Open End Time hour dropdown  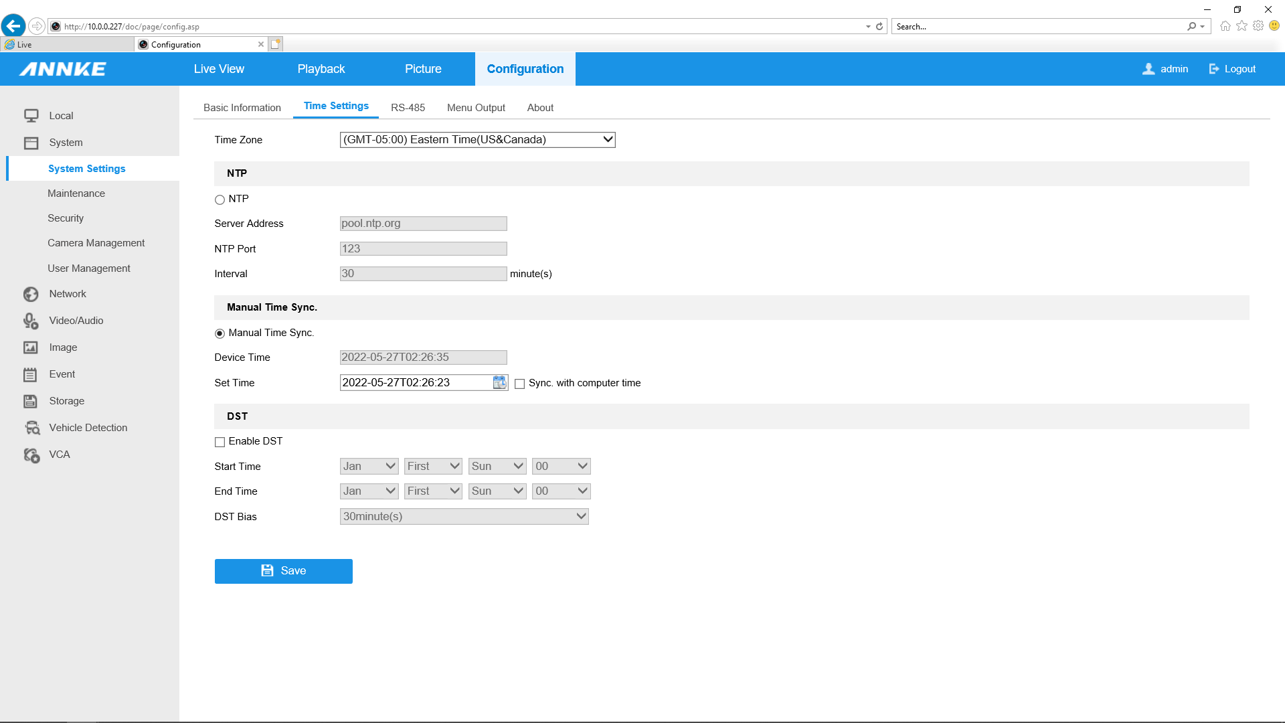562,491
